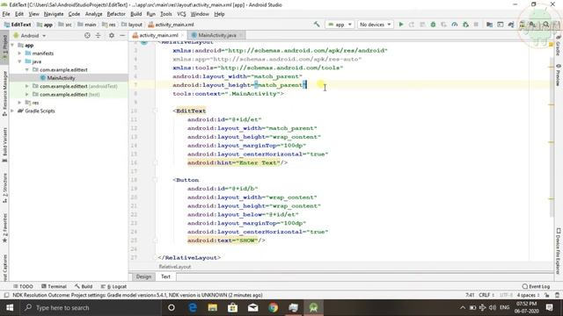Open the Profiler gauge icon in toolbar

point(455,25)
